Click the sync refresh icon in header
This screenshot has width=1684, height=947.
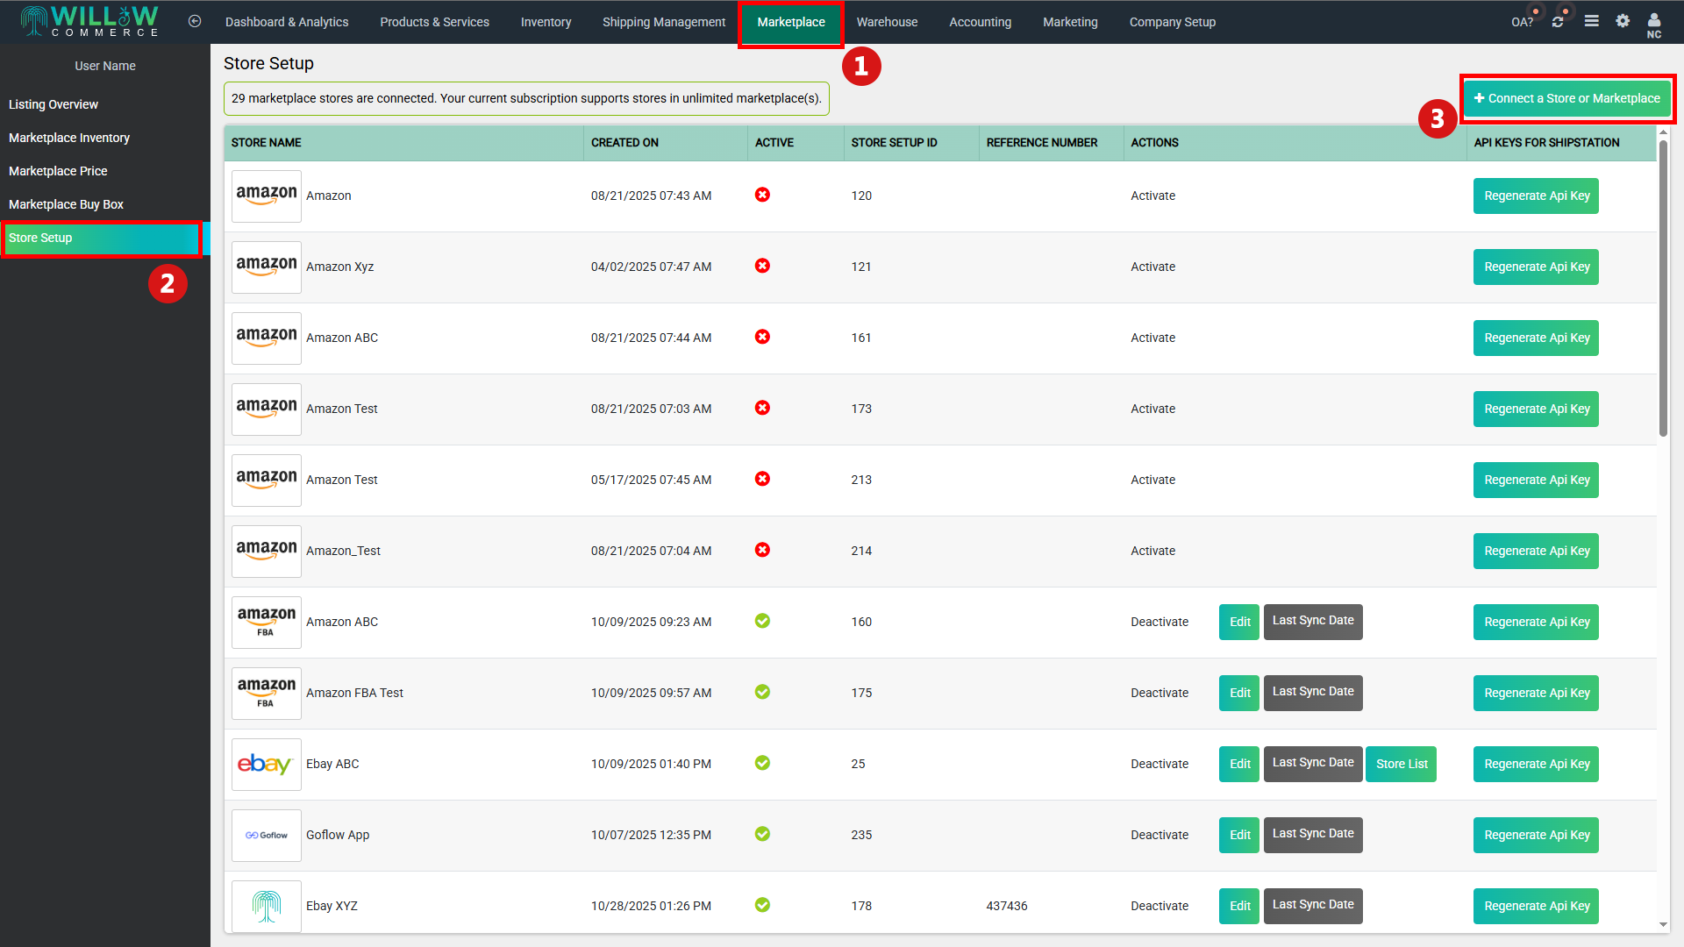(x=1558, y=22)
